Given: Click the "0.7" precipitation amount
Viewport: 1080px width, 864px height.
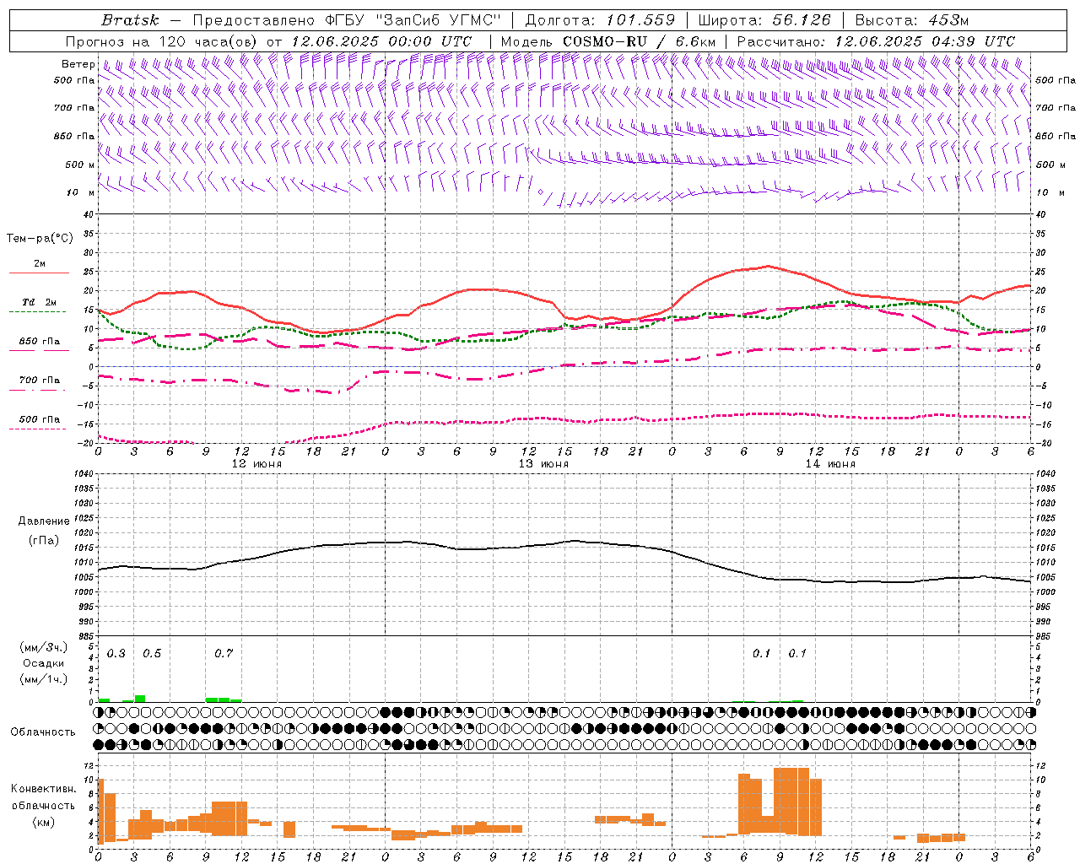Looking at the screenshot, I should click(224, 654).
